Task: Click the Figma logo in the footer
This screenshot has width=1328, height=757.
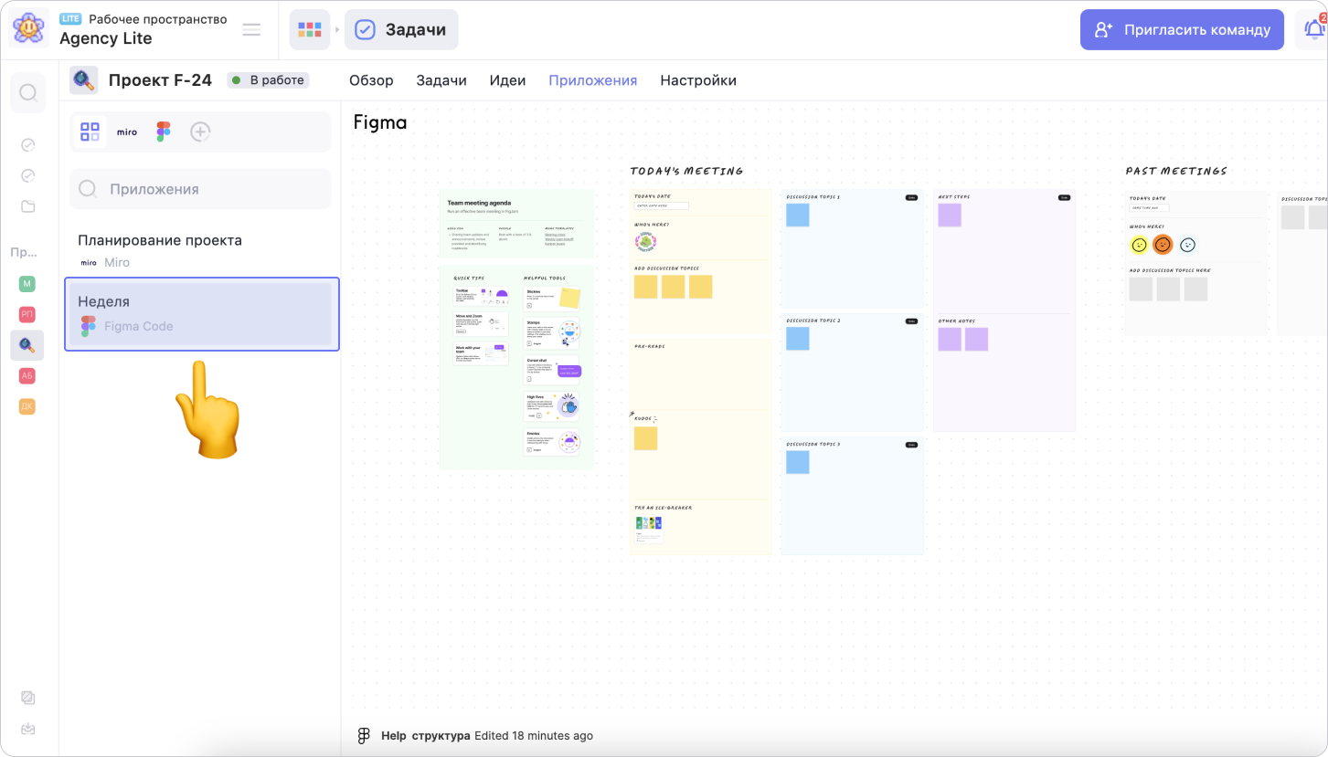Action: click(x=364, y=736)
